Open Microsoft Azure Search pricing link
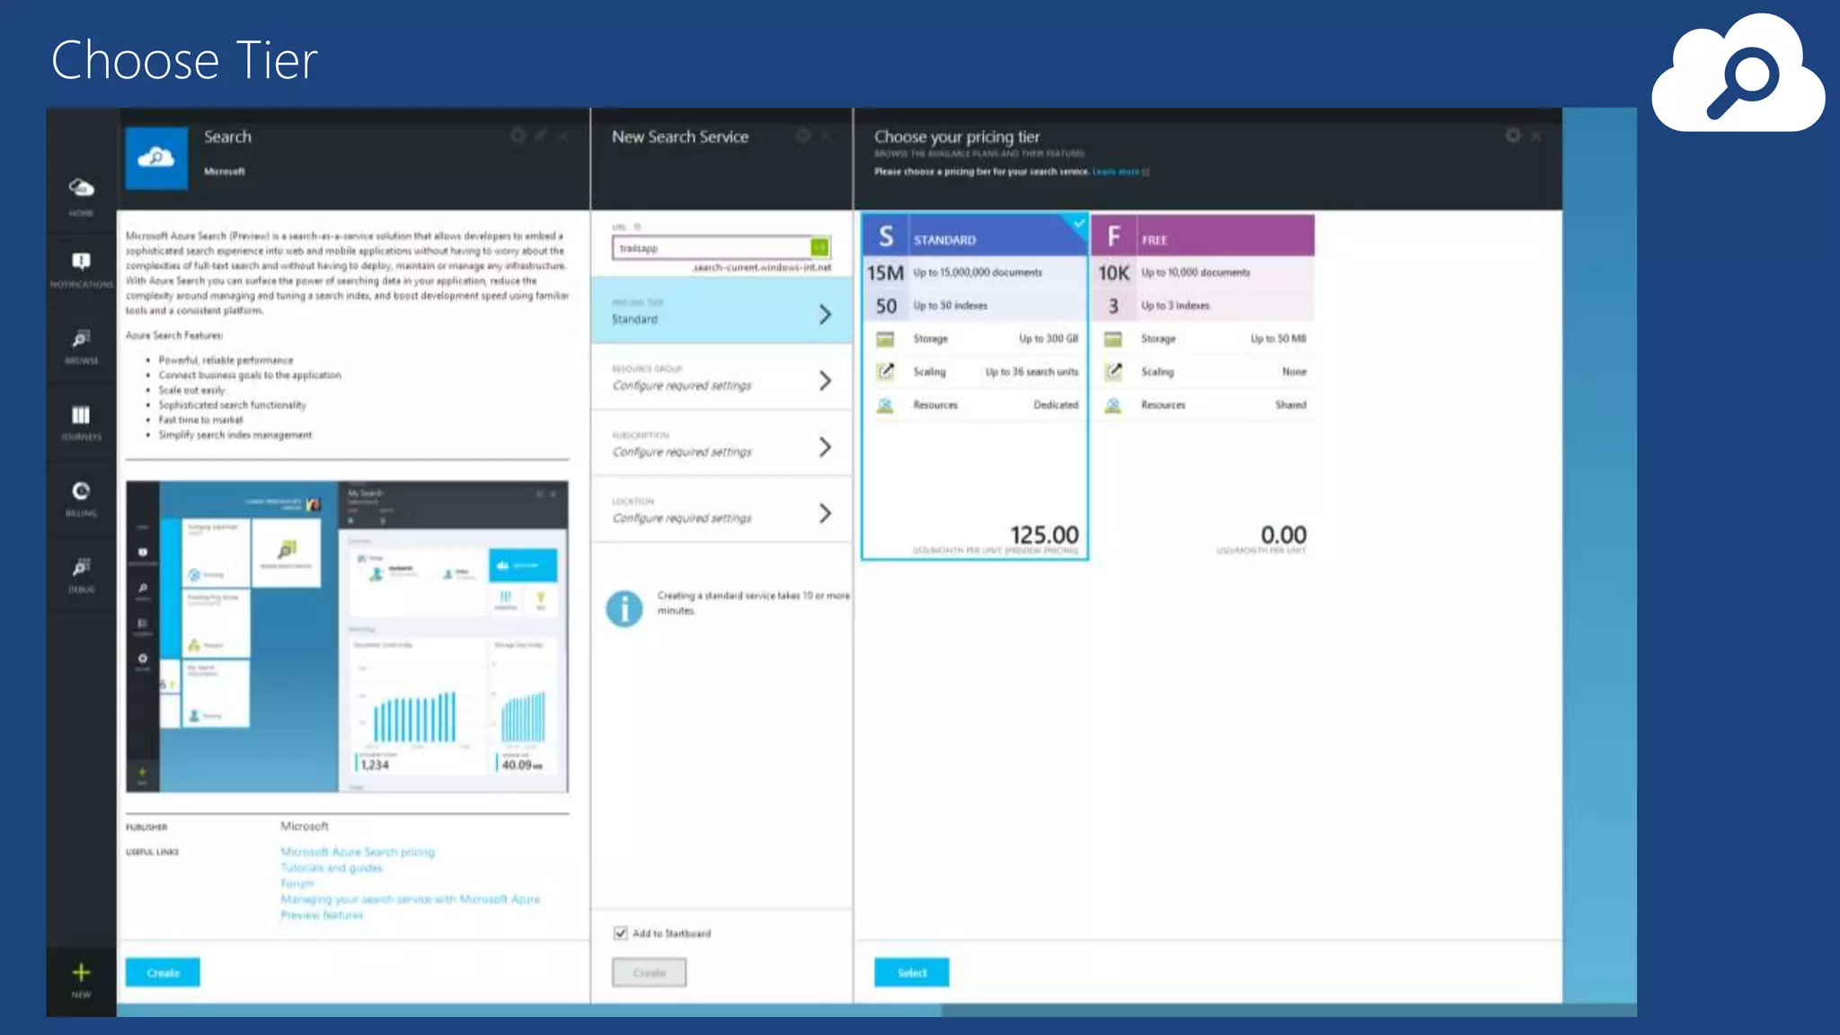The height and width of the screenshot is (1035, 1840). coord(358,852)
